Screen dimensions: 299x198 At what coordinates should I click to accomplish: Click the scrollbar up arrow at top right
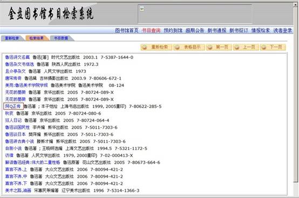pyautogui.click(x=296, y=5)
